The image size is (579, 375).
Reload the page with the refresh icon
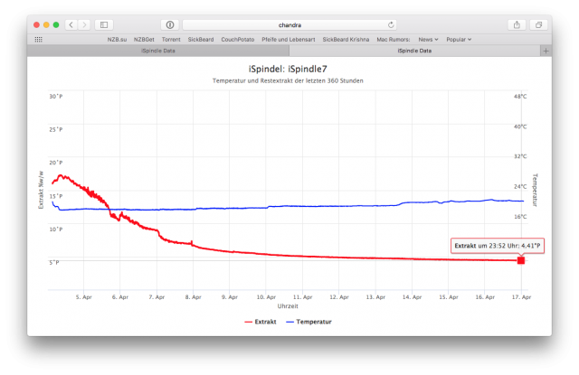391,24
